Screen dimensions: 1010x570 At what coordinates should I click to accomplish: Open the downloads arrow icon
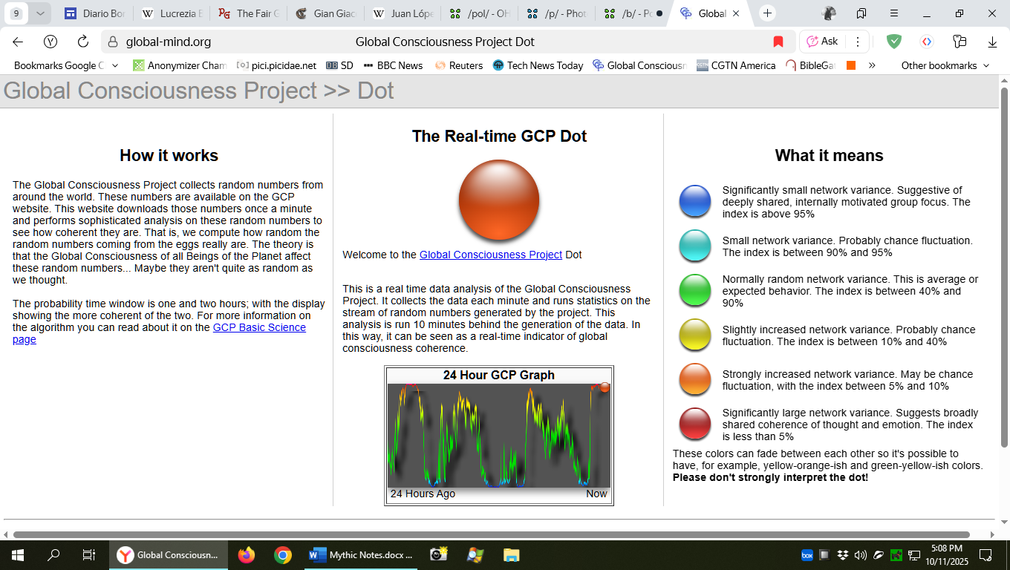click(x=992, y=42)
